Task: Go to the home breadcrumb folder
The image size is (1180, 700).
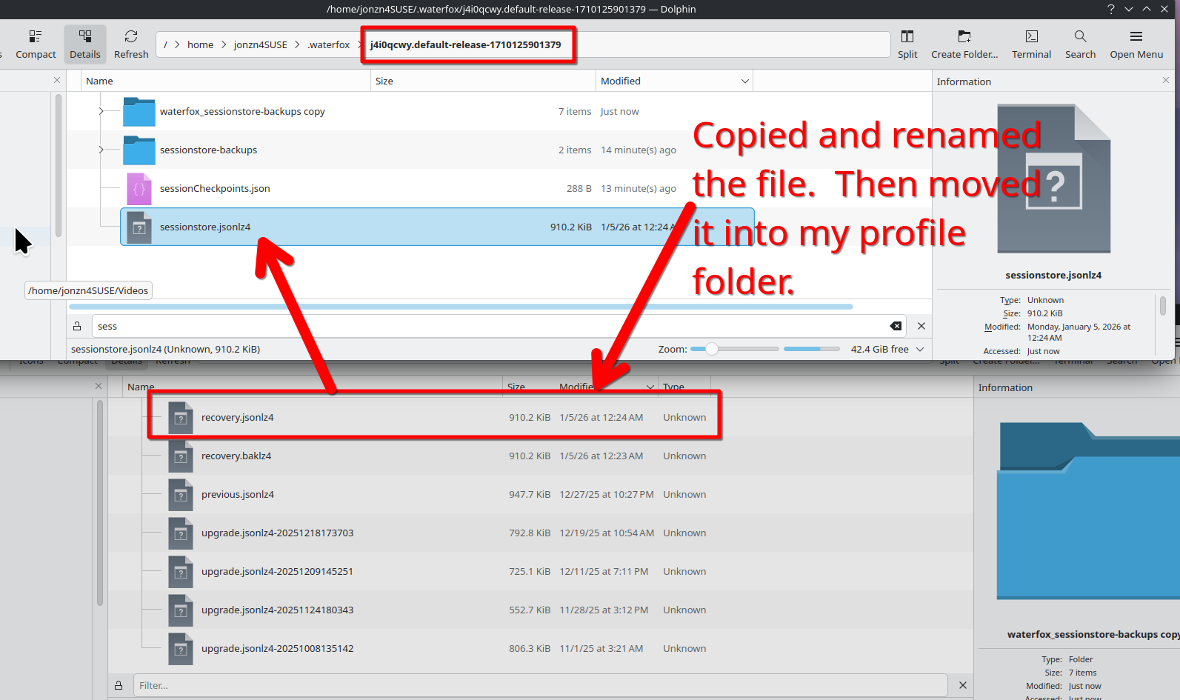Action: [x=200, y=44]
